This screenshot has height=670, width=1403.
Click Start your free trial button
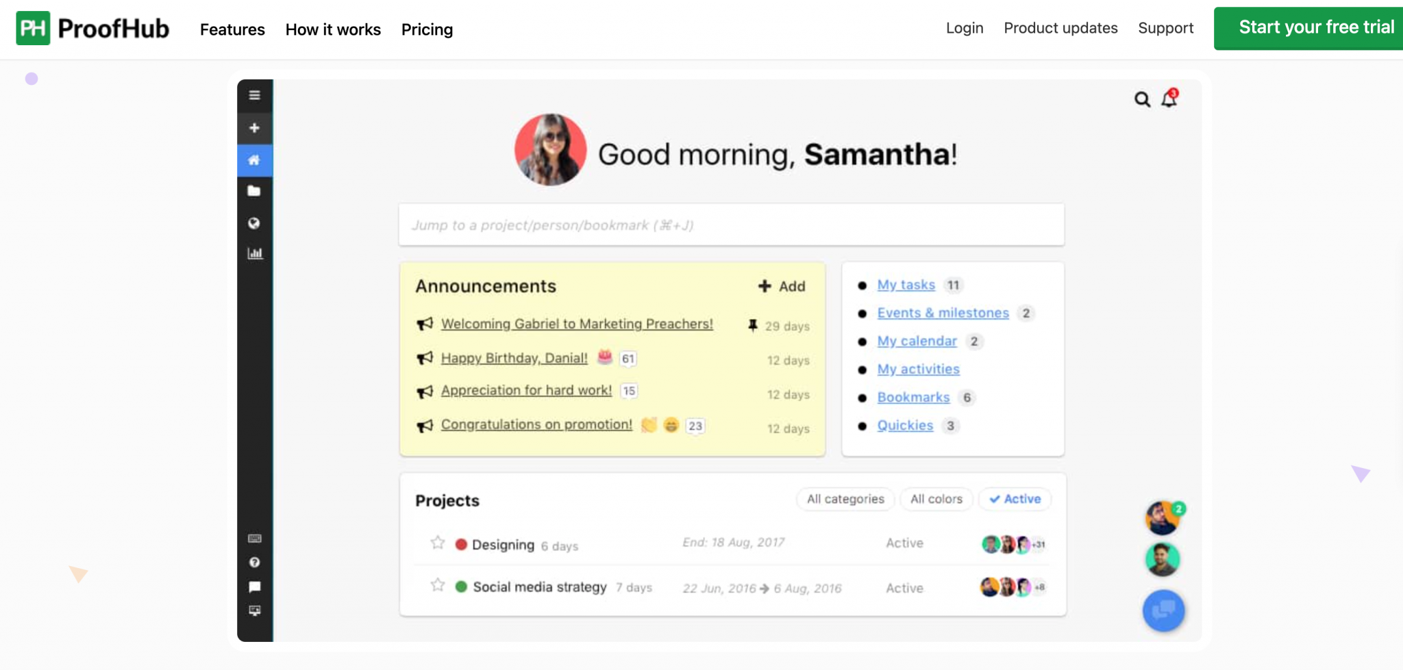coord(1308,28)
